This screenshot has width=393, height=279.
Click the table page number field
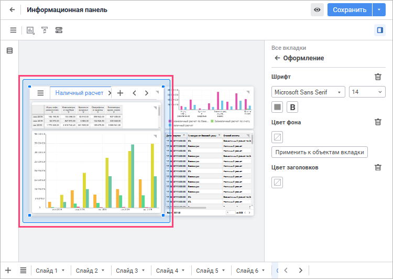click(231, 212)
